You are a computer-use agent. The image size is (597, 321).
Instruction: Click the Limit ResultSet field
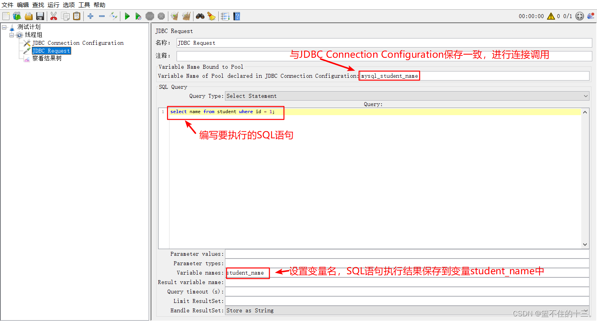coord(407,301)
